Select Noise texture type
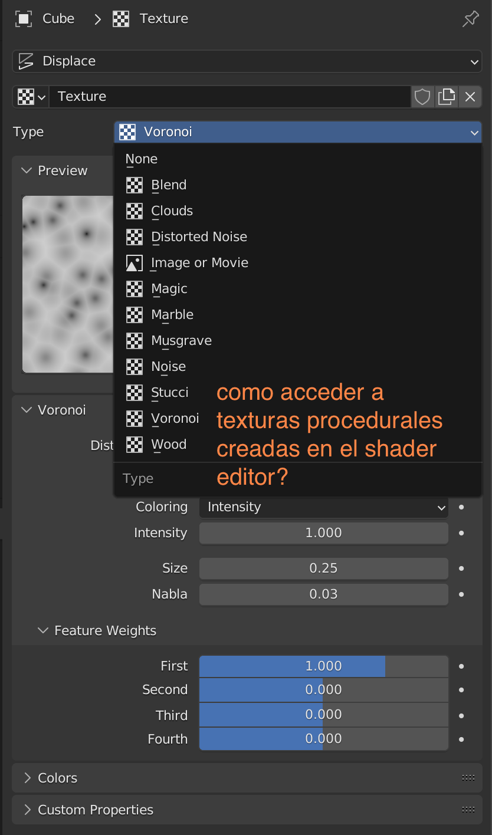This screenshot has height=835, width=492. coord(297,367)
